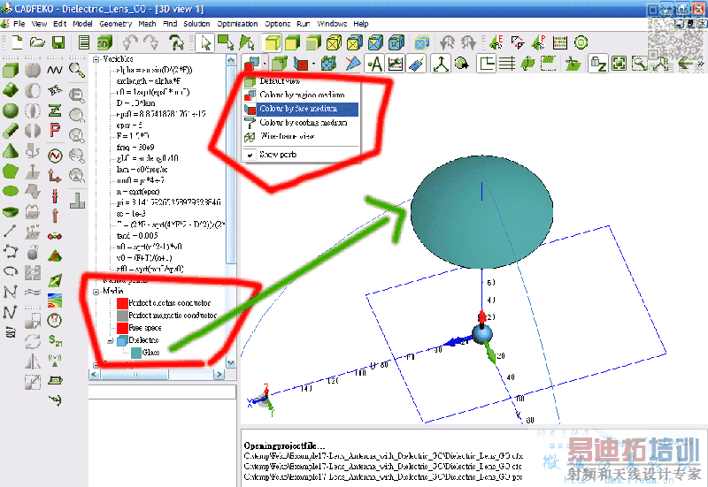Click the target circle icon in top toolbar
This screenshot has height=487, width=708.
[581, 42]
